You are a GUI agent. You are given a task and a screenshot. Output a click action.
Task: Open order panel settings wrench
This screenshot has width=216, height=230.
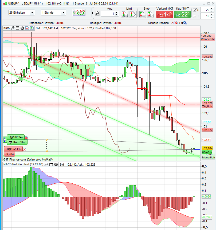(97, 13)
